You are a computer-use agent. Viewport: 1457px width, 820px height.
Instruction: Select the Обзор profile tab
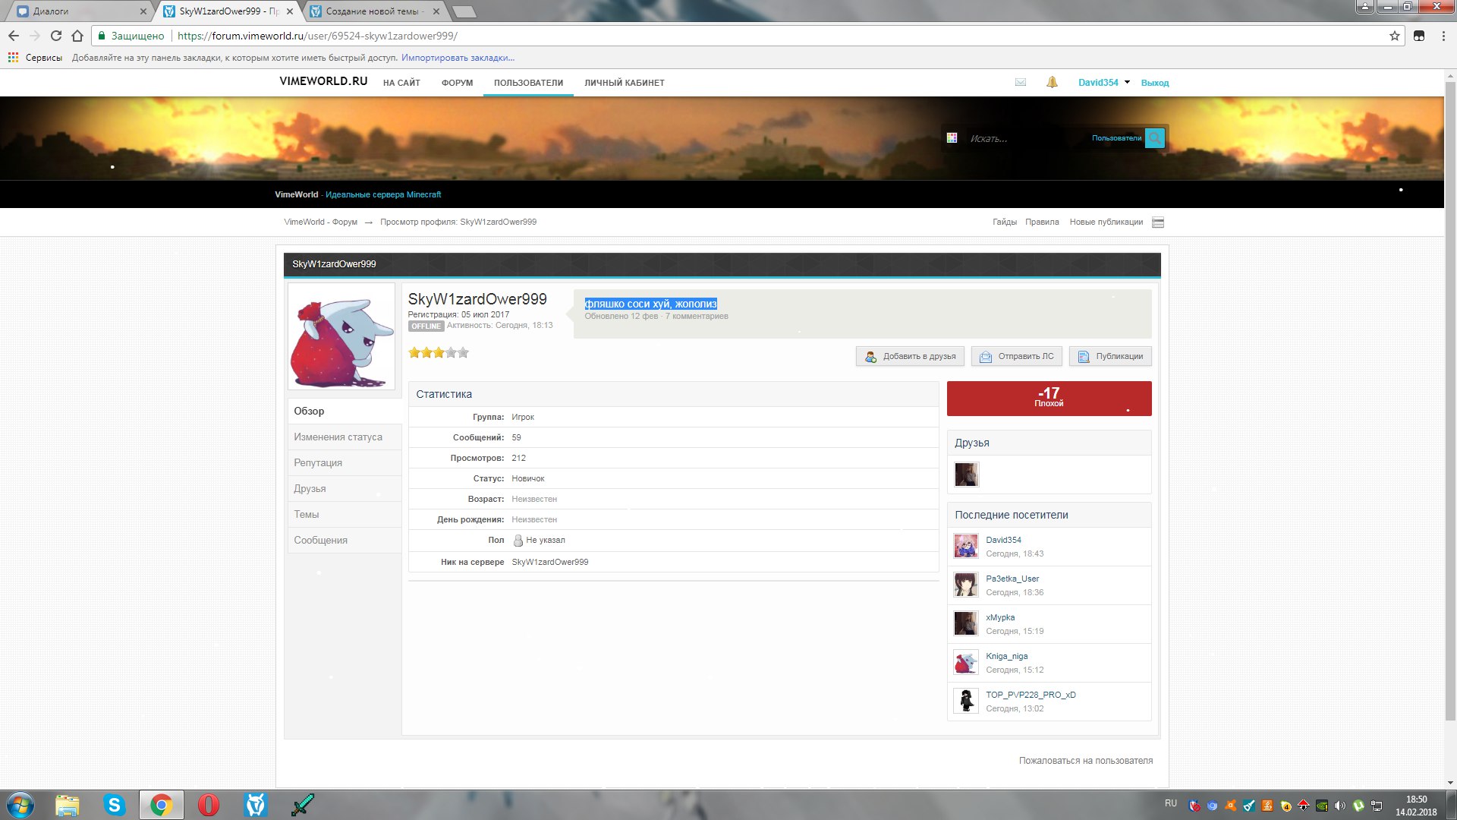345,411
